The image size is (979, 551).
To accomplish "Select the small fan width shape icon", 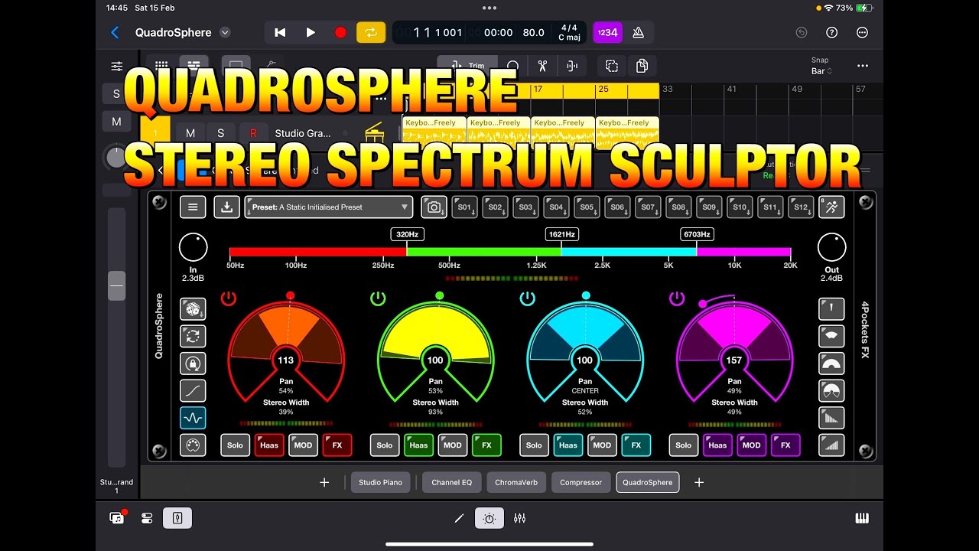I will pyautogui.click(x=831, y=336).
